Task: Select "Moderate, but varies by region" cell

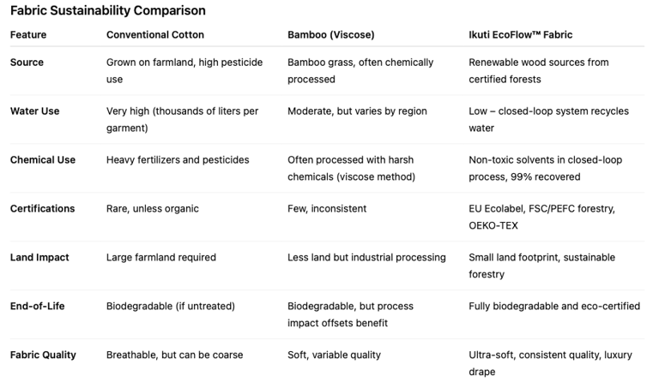Action: (x=357, y=111)
